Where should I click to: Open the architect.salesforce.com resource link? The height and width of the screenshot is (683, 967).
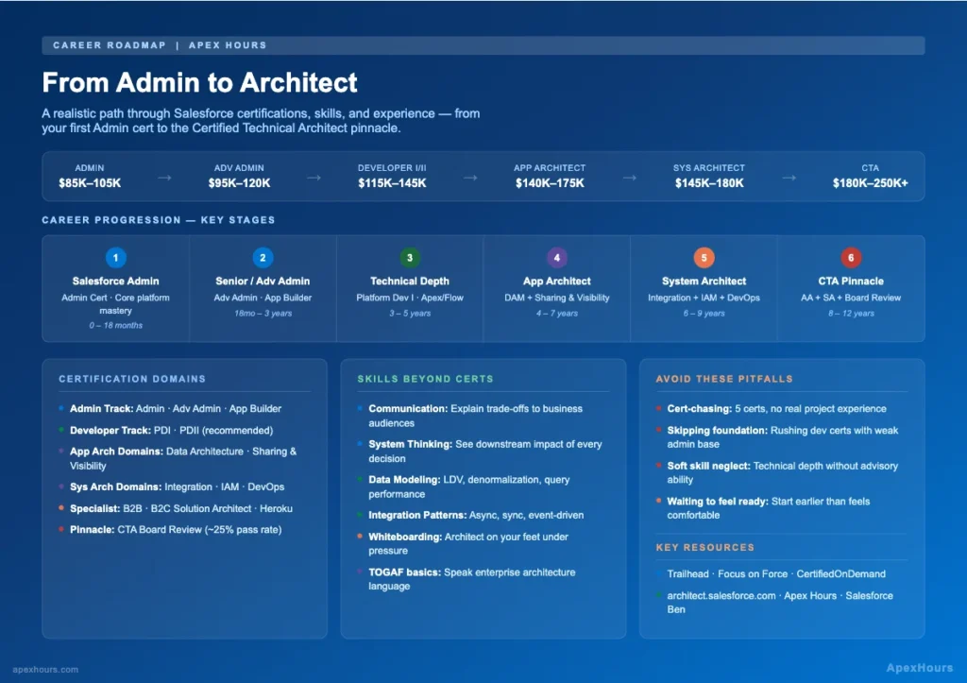pos(721,596)
